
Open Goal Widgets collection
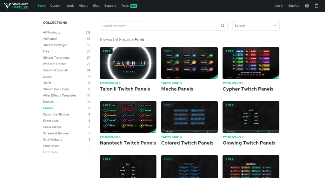click(x=52, y=140)
